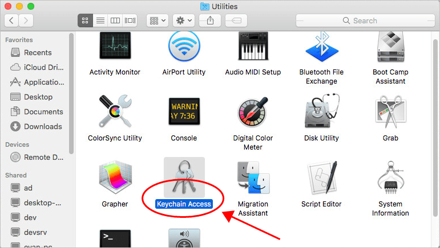Select the Console app icon

[184, 111]
